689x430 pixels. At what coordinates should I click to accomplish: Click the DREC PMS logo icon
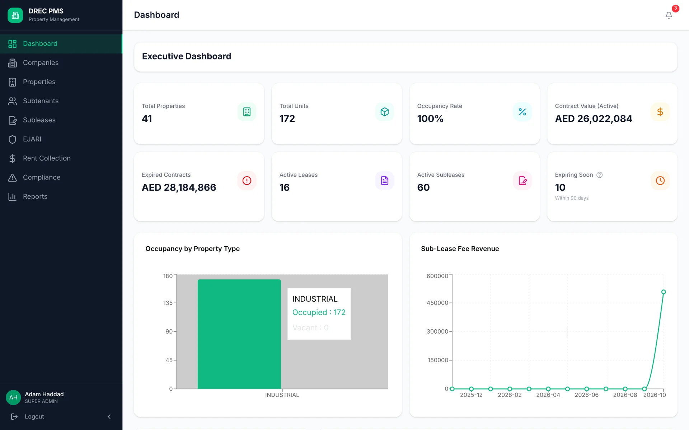point(15,15)
